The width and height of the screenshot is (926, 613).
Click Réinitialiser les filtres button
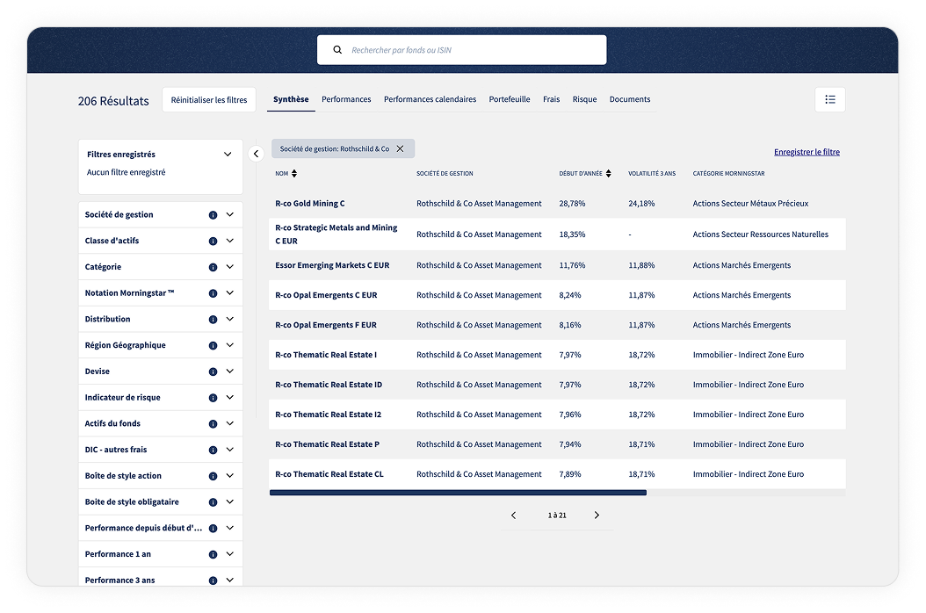tap(209, 100)
